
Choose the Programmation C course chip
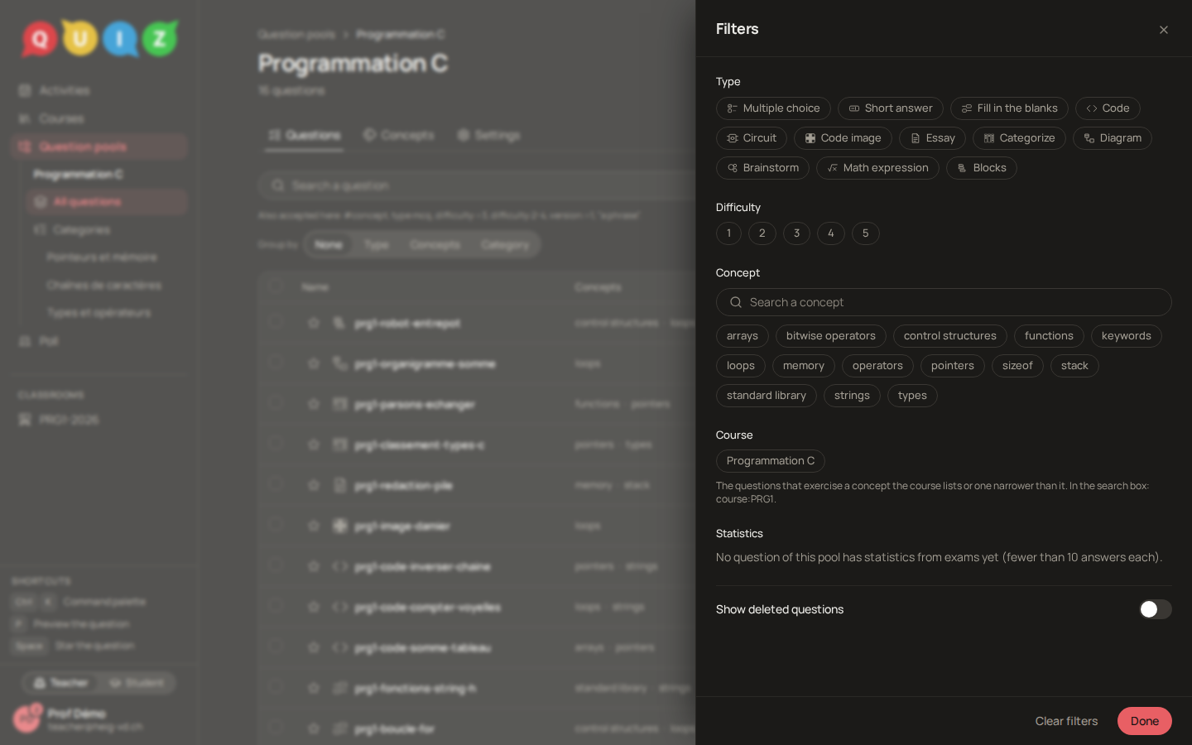pos(770,461)
